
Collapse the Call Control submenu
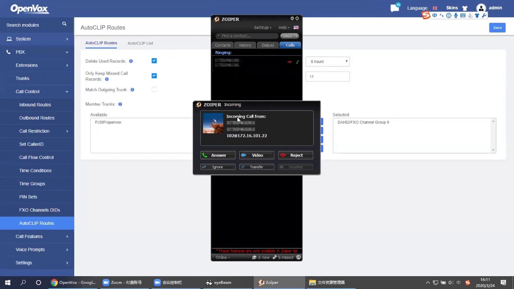pyautogui.click(x=37, y=92)
